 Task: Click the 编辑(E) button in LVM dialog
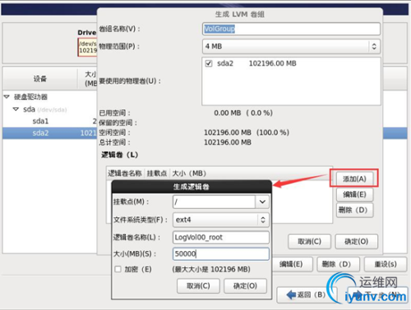[354, 194]
